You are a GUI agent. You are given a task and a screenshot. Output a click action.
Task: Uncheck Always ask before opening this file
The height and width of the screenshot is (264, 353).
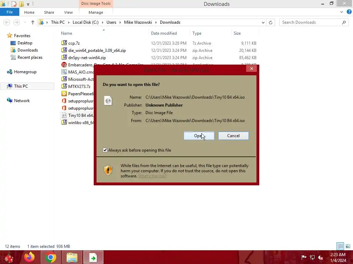pos(105,150)
